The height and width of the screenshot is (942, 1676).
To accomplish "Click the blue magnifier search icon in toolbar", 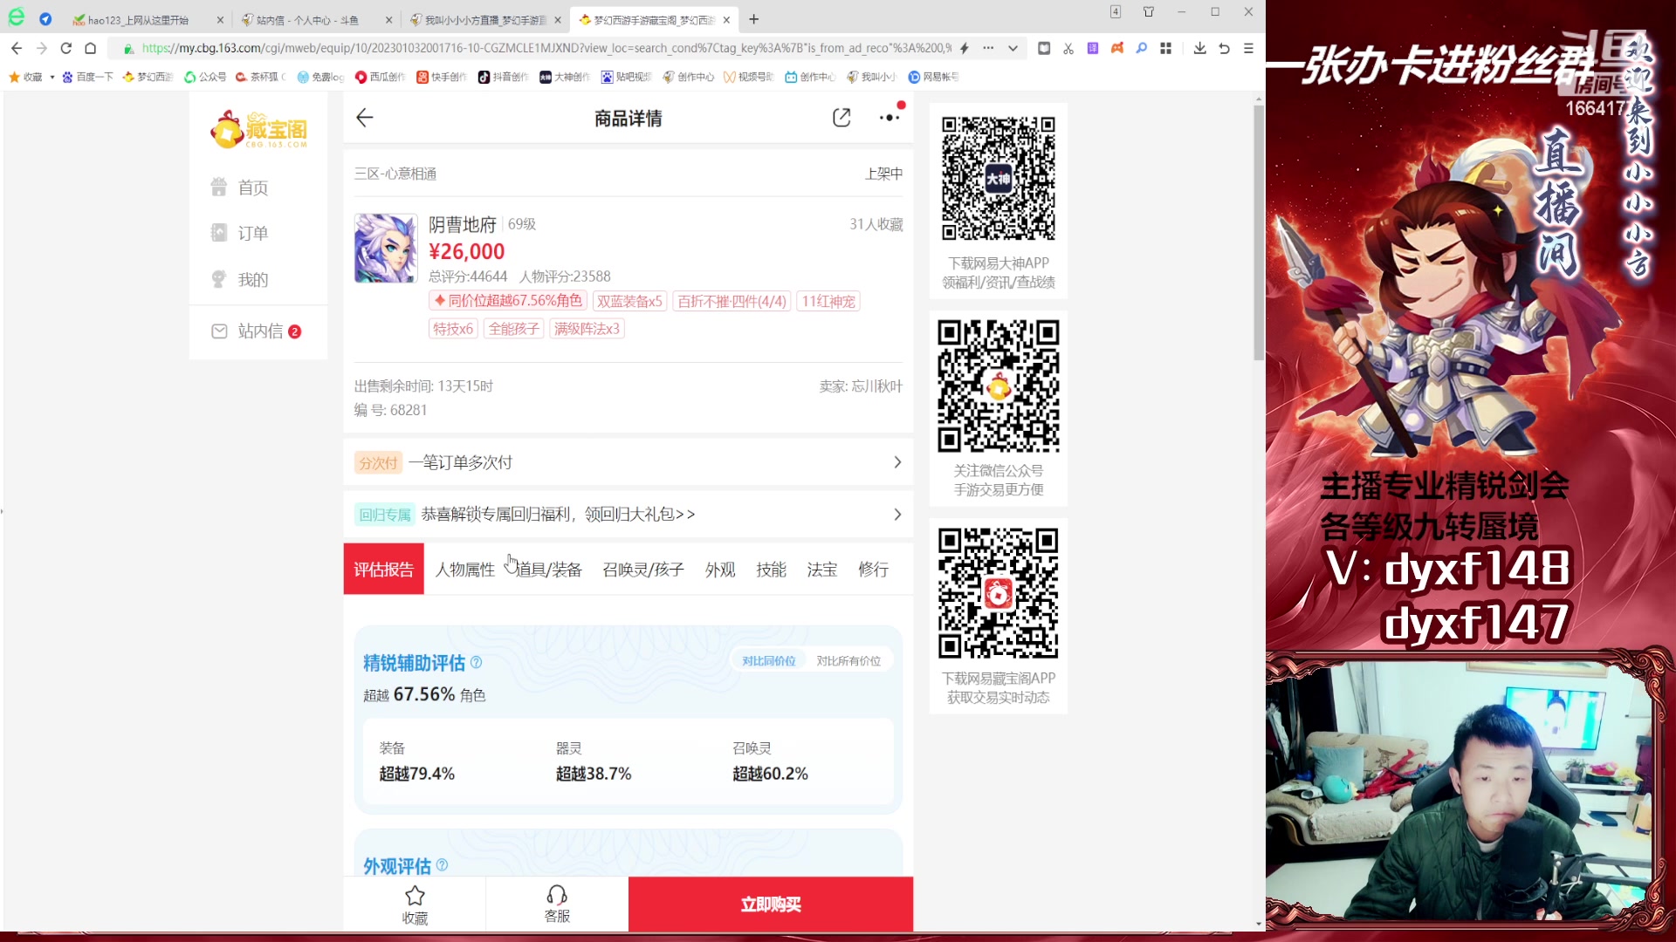I will click(x=1141, y=48).
